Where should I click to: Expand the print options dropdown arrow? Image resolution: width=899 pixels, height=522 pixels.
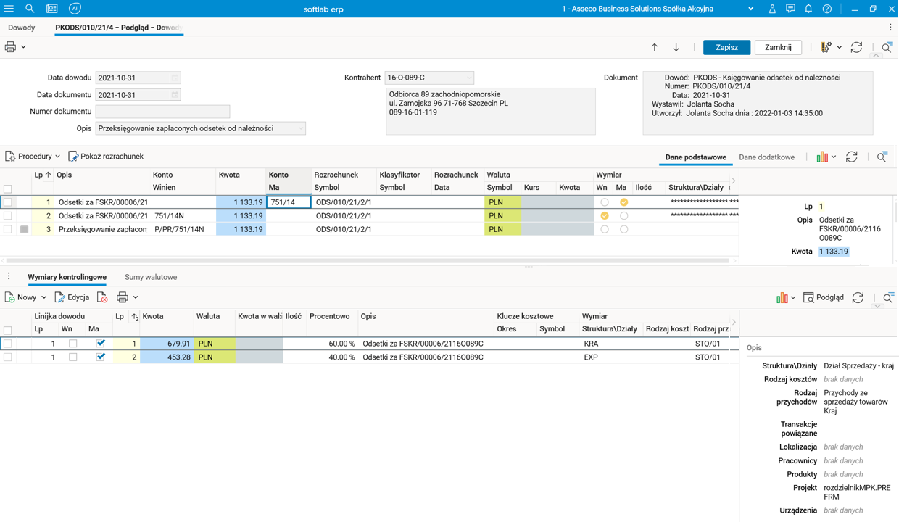23,47
